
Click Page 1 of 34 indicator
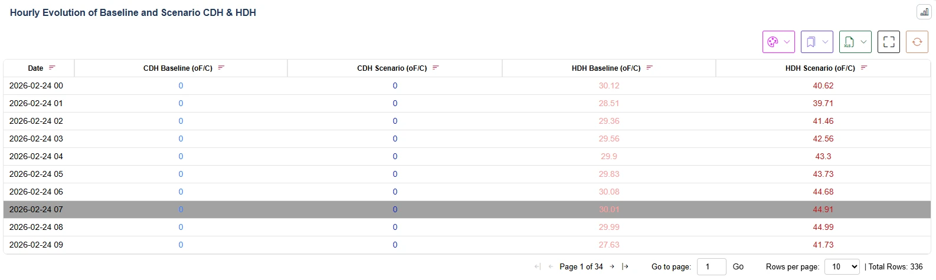point(581,266)
